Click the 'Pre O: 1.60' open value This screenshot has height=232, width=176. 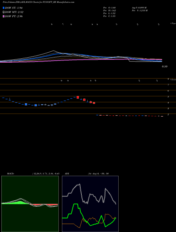click(x=109, y=8)
